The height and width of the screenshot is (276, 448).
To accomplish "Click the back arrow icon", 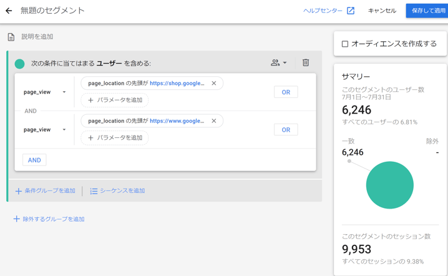I will click(9, 11).
